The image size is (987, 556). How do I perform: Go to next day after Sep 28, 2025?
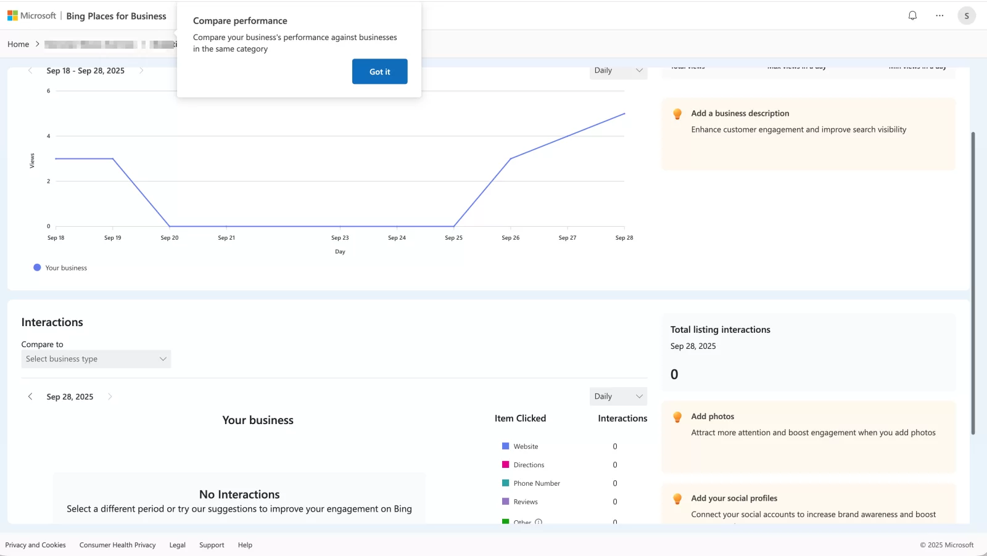[x=110, y=396]
